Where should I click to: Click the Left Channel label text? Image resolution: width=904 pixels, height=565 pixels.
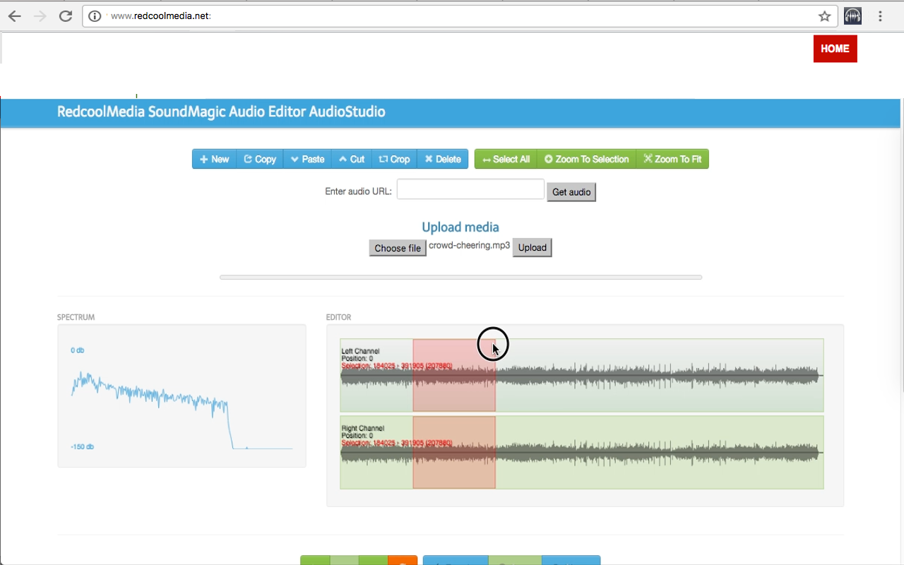[x=360, y=351]
